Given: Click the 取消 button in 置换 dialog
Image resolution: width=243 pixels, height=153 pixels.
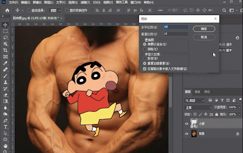Looking at the screenshot, I should (x=204, y=37).
